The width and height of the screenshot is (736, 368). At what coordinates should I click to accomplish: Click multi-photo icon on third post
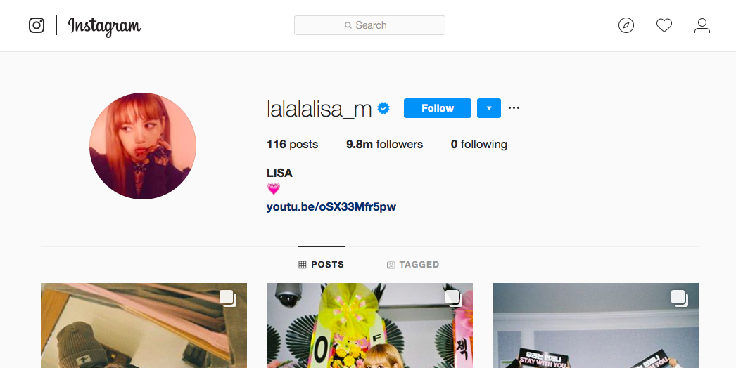click(x=680, y=298)
